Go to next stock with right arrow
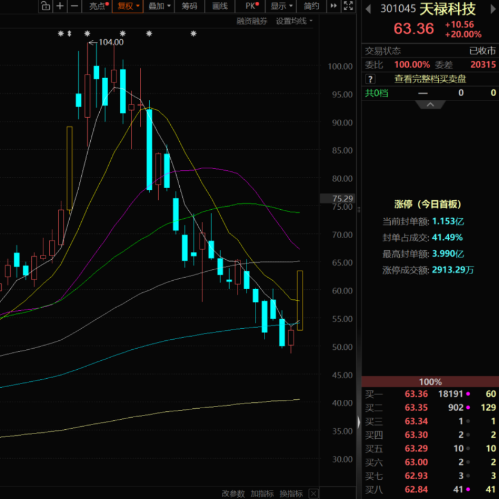This screenshot has width=499, height=499. 493,9
